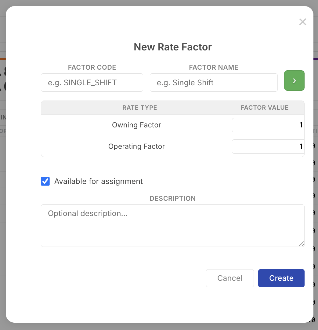Click the DESCRIPTION section label
Viewport: 318px width, 330px height.
click(x=172, y=198)
